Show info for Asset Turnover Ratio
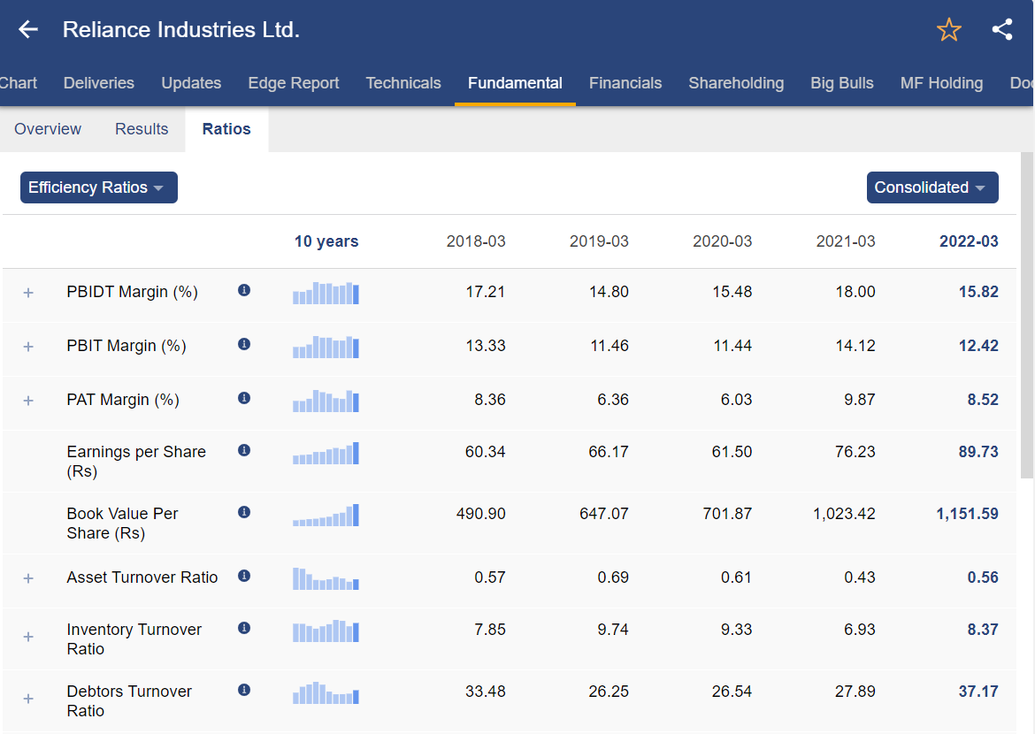 click(244, 576)
